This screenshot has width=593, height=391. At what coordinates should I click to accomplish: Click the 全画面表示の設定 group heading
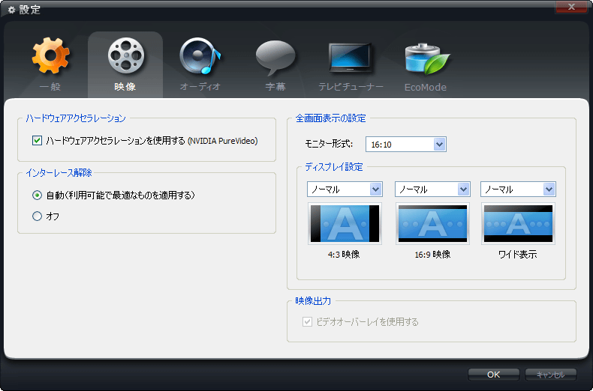pyautogui.click(x=330, y=118)
